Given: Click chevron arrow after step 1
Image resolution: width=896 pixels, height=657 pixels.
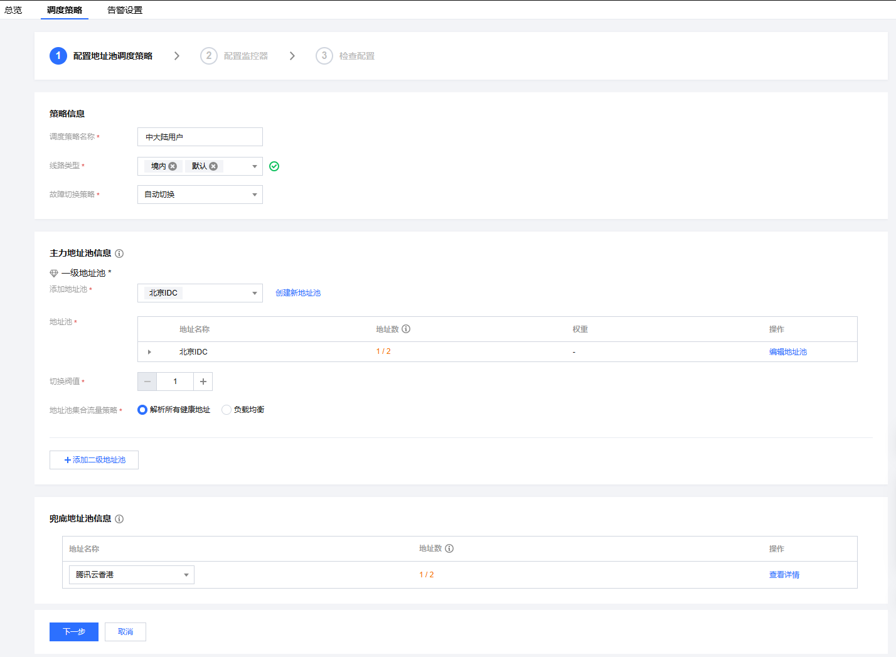Looking at the screenshot, I should 177,56.
